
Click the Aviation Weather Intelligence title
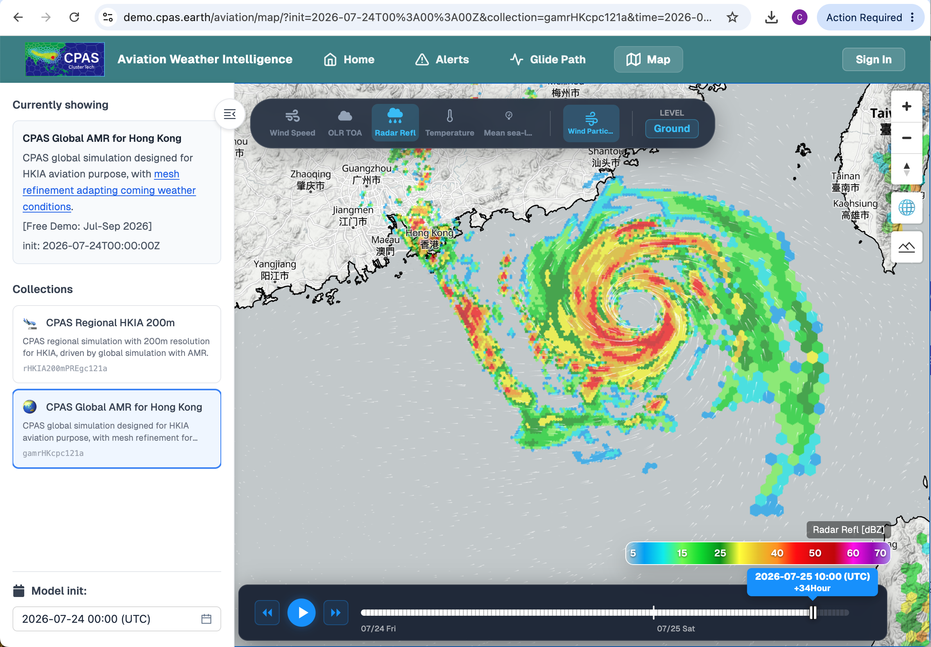pos(205,60)
